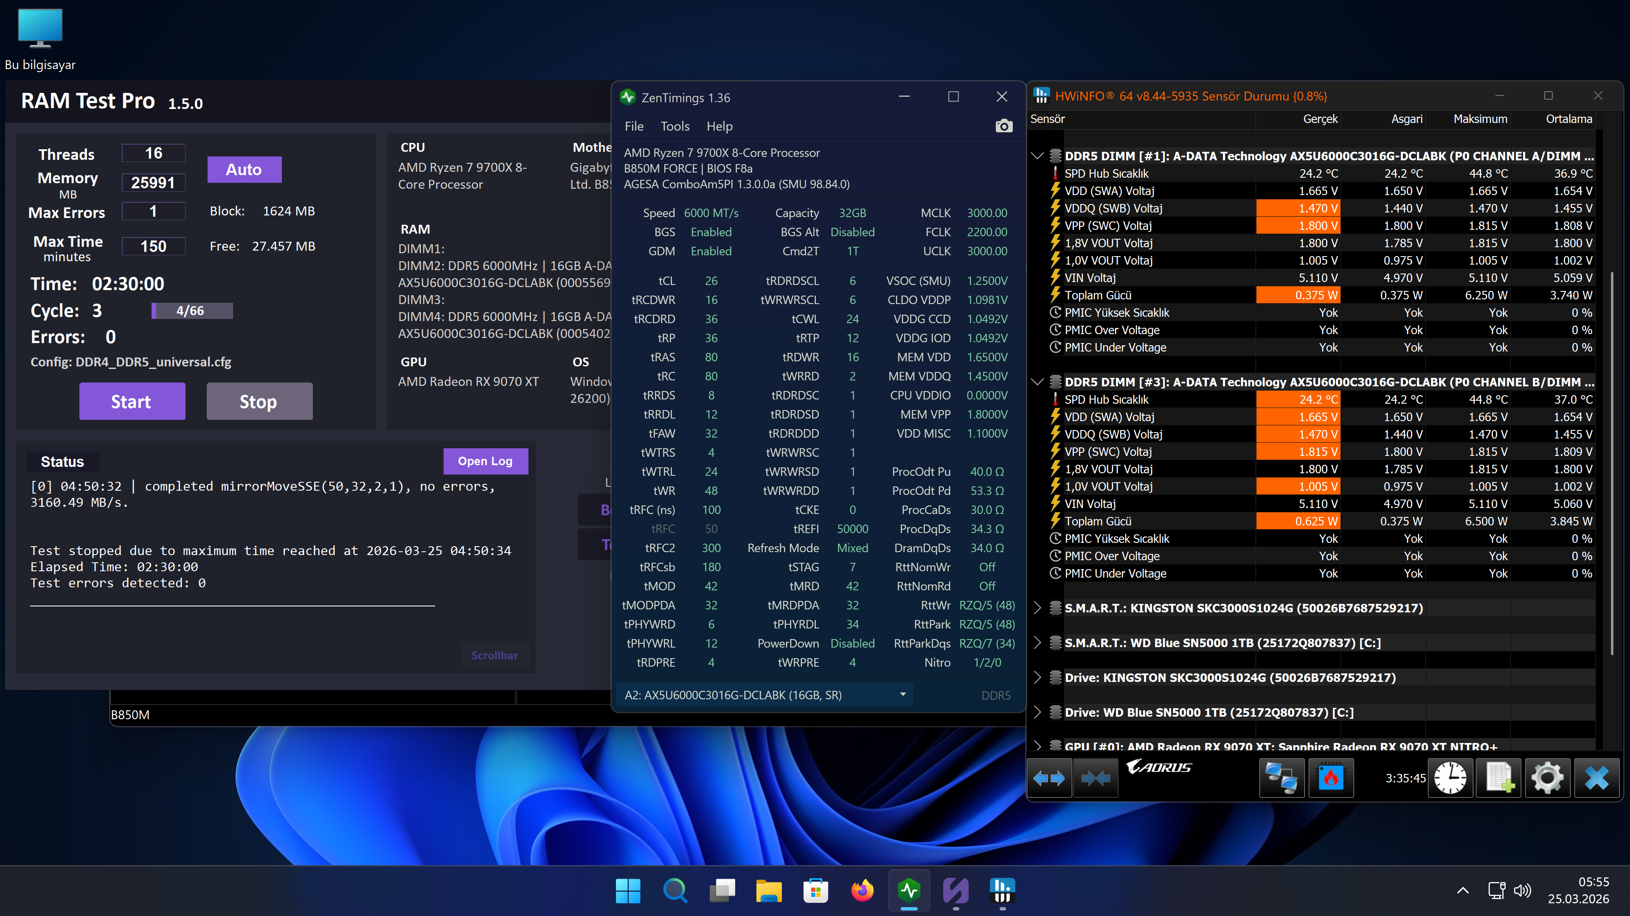The width and height of the screenshot is (1630, 916).
Task: Click the Threads input field
Action: (x=153, y=153)
